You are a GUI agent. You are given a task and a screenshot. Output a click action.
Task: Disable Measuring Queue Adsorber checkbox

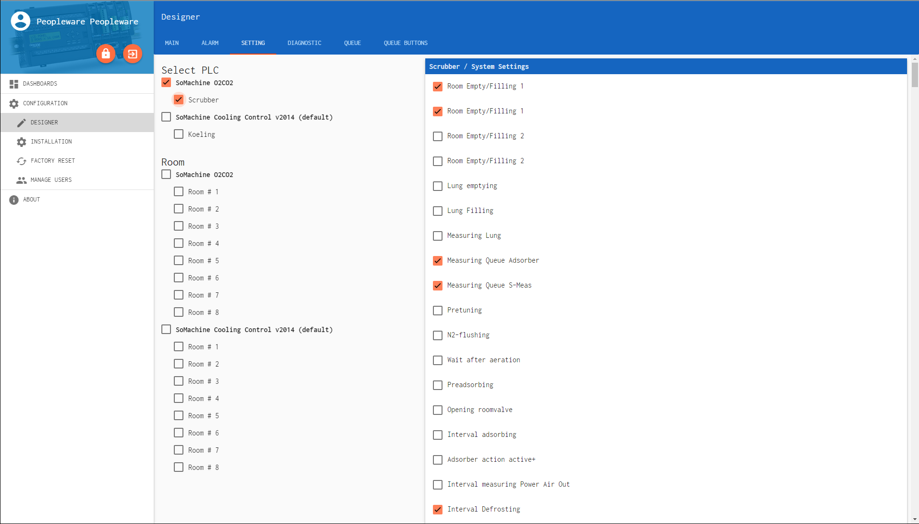[438, 261]
